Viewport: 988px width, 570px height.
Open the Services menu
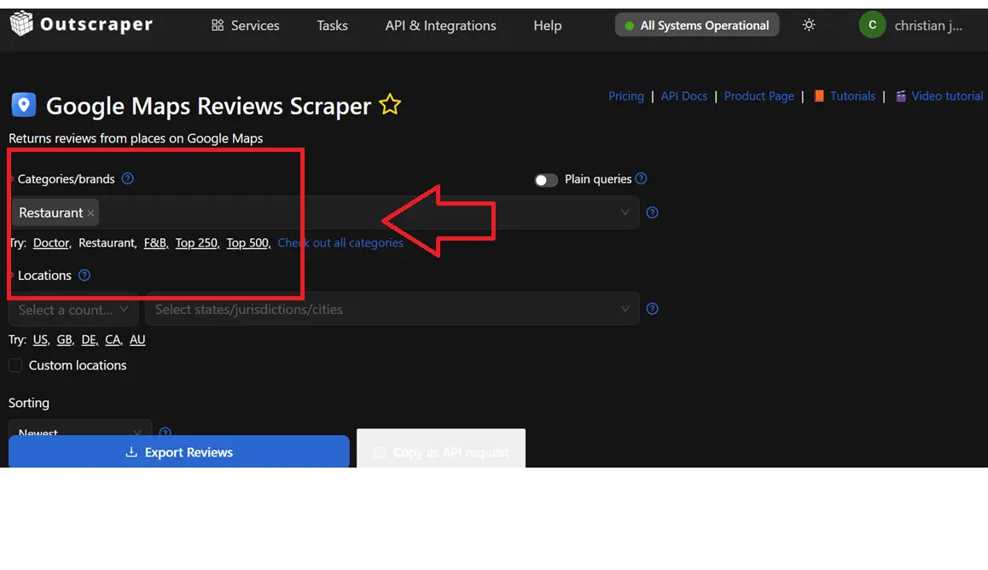click(245, 26)
